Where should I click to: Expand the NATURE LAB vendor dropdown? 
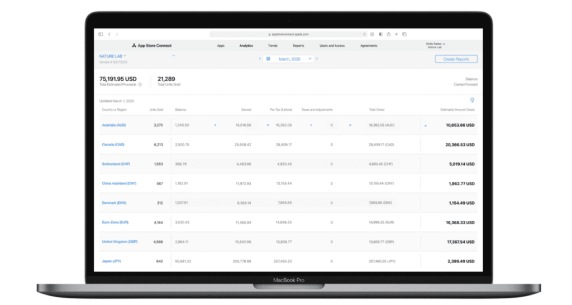click(113, 56)
